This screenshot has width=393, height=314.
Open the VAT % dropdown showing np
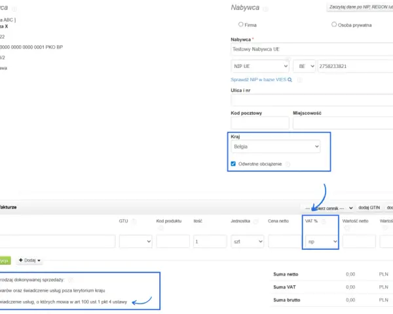[320, 241]
